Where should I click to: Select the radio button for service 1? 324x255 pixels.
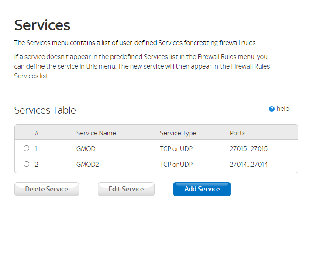click(26, 148)
